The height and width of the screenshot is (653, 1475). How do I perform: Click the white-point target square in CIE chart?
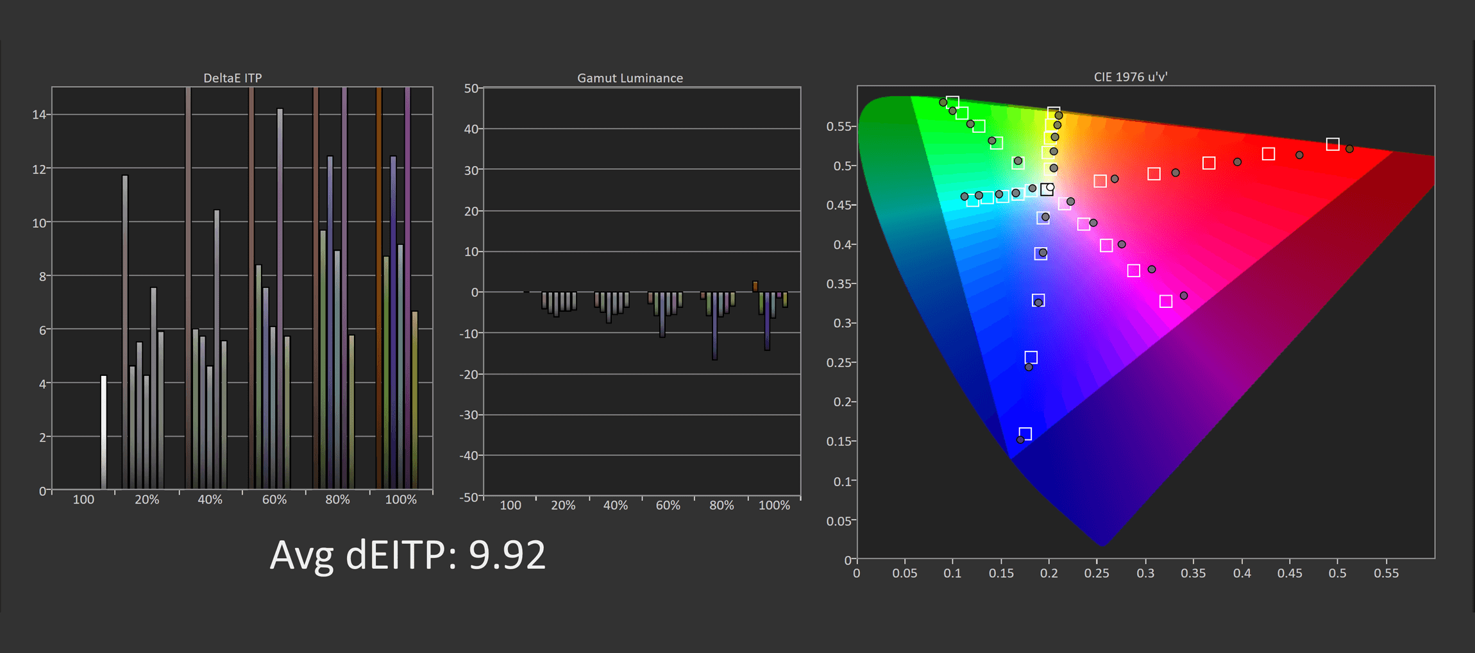tap(1047, 189)
